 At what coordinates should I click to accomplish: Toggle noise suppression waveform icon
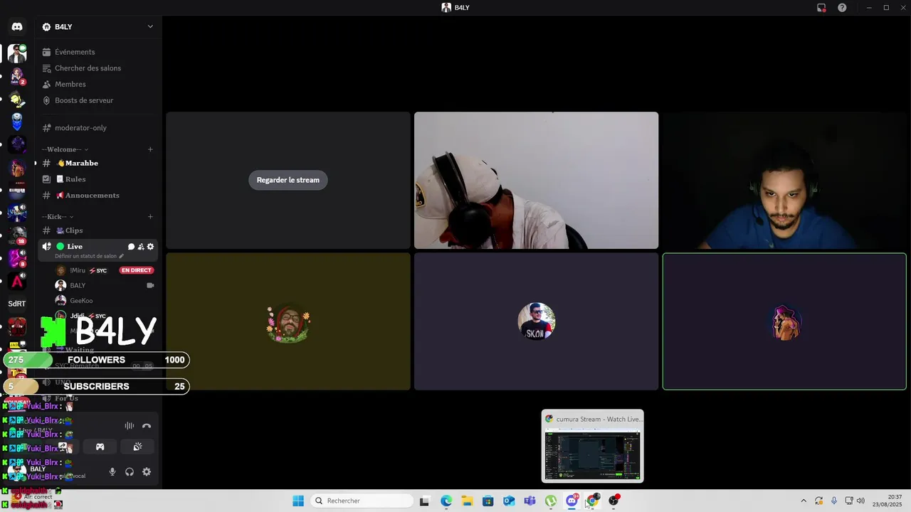pos(129,426)
